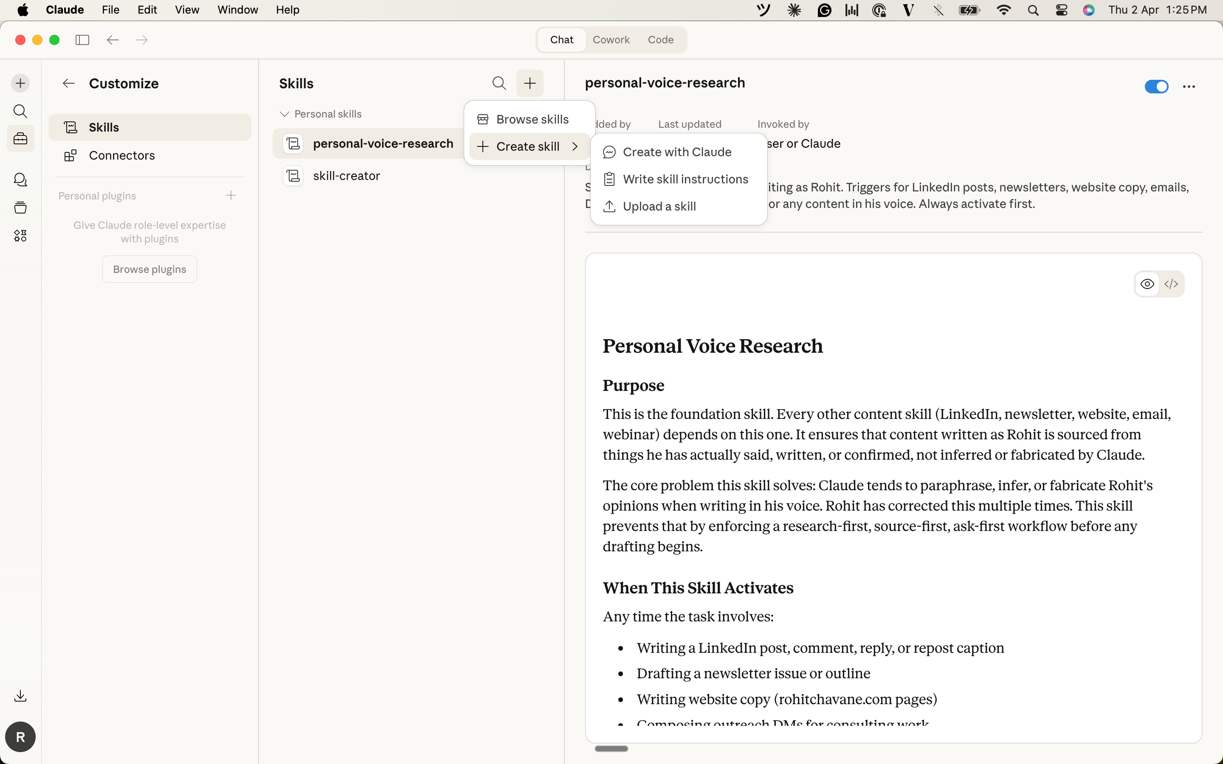Screen dimensions: 1223x764
Task: Expand the Create skill submenu arrow
Action: (x=575, y=146)
